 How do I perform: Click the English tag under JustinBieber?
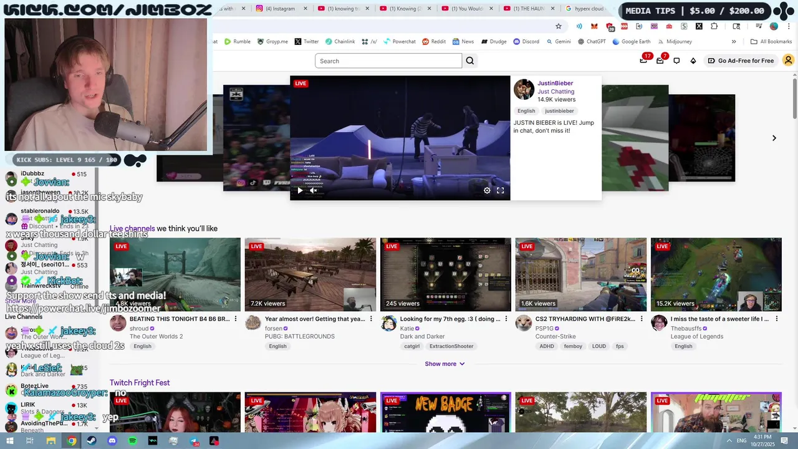pyautogui.click(x=526, y=111)
